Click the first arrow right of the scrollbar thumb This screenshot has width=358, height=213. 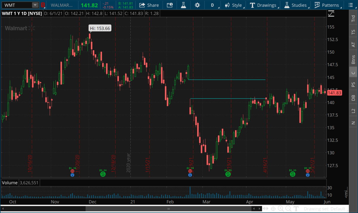tap(253, 209)
